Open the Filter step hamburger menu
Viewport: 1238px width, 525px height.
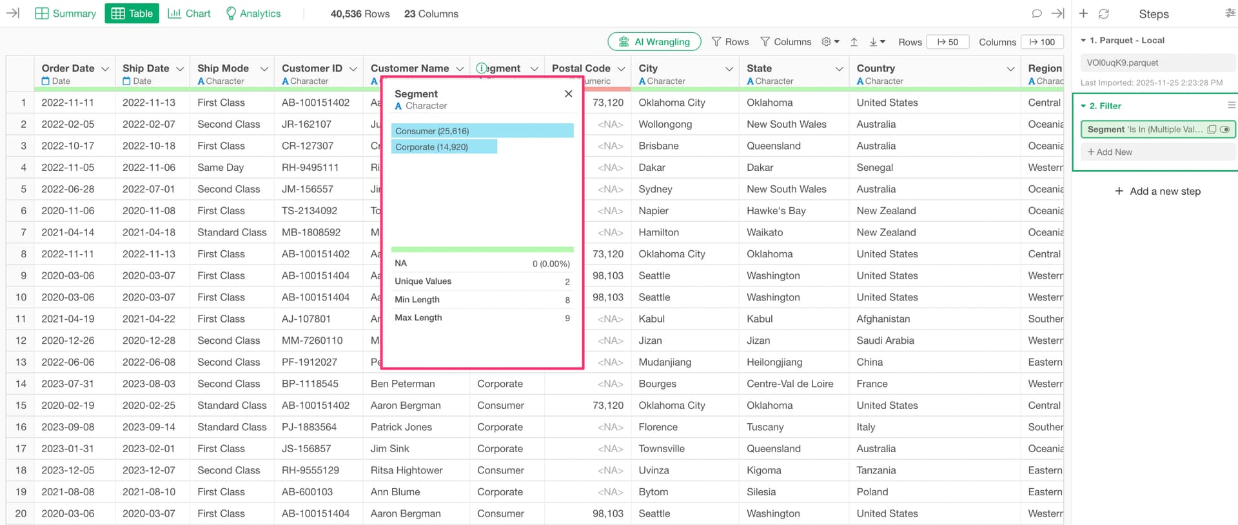pos(1231,105)
